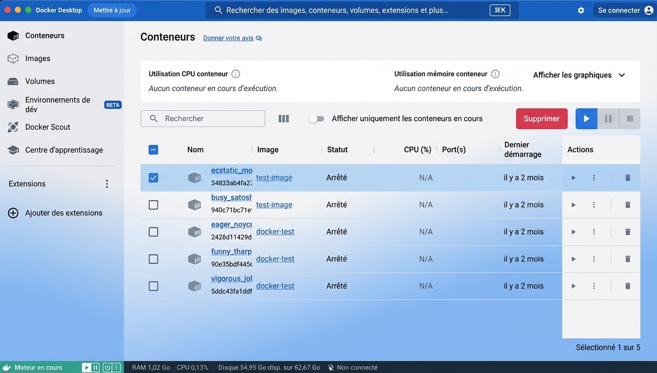Open more actions for vigorous_jol row
This screenshot has height=373, width=657.
click(594, 286)
